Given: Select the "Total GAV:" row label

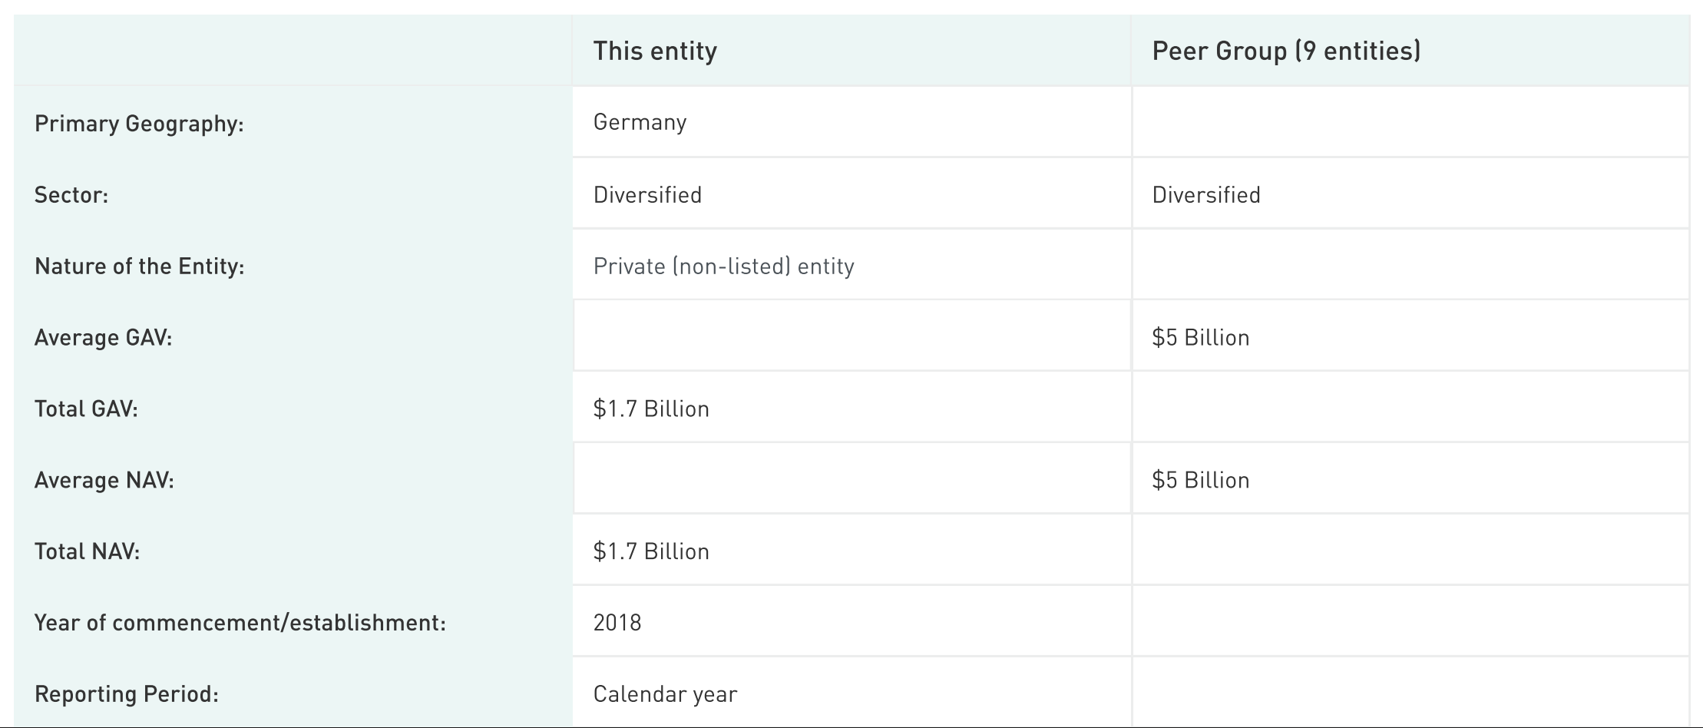Looking at the screenshot, I should coord(86,409).
